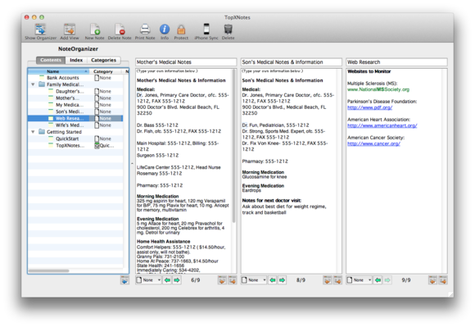Click down-arrow view icon under Mother's Medical Notes
This screenshot has width=475, height=327.
pos(222,280)
